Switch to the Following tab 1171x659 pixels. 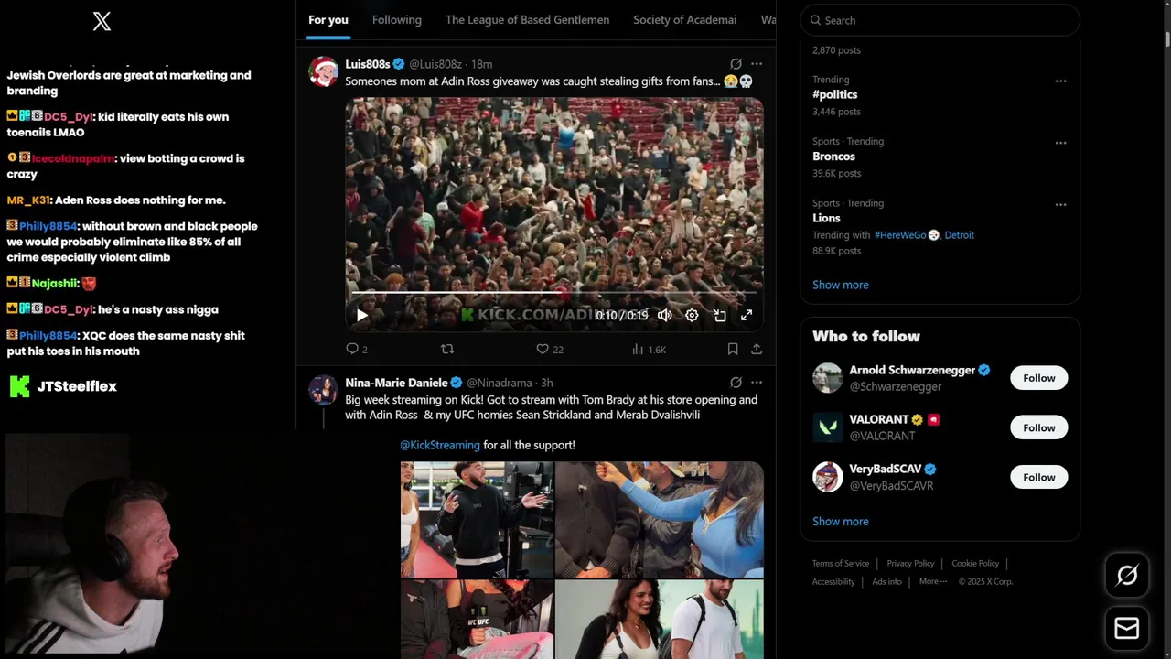tap(397, 20)
